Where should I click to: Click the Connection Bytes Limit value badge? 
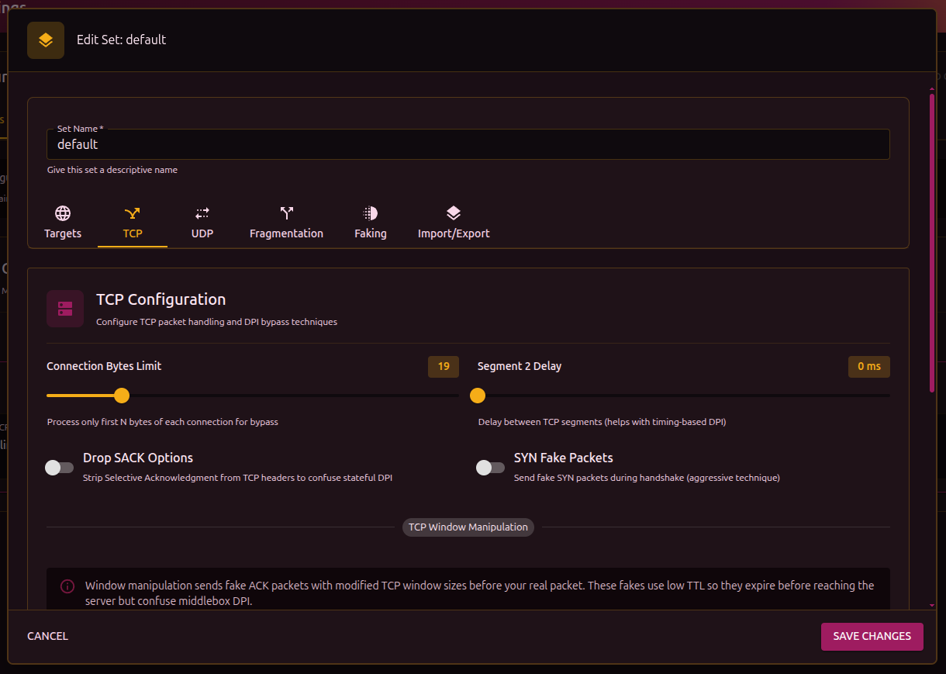444,367
